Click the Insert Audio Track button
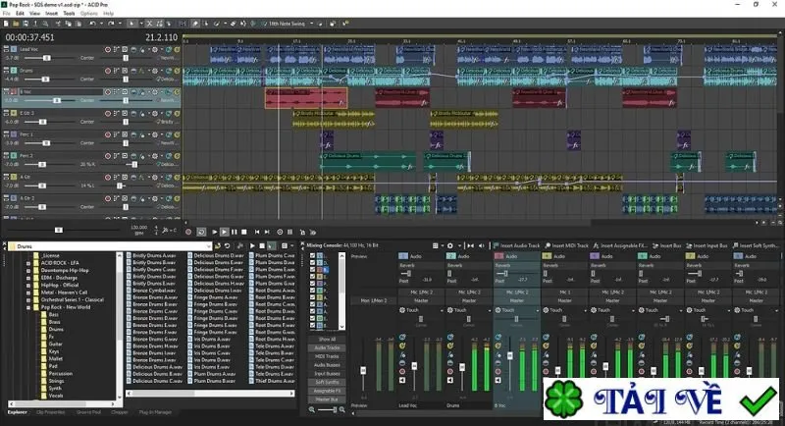Viewport: 785px width, 426px height. [x=517, y=245]
